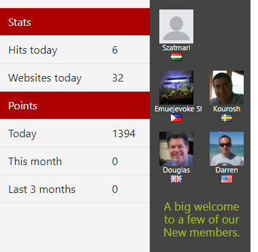
Task: Click the Today points value 1394
Action: tap(124, 134)
